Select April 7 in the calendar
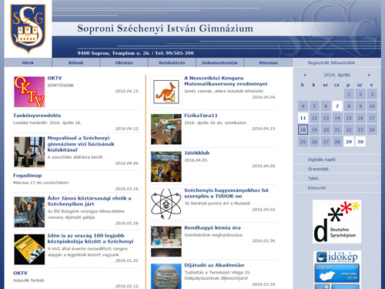 pos(337,106)
